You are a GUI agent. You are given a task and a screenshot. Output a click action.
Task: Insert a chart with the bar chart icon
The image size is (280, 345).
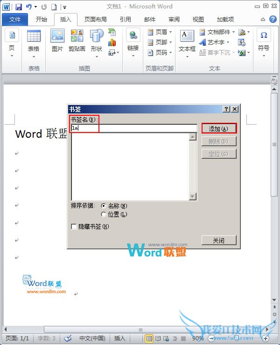click(x=112, y=42)
